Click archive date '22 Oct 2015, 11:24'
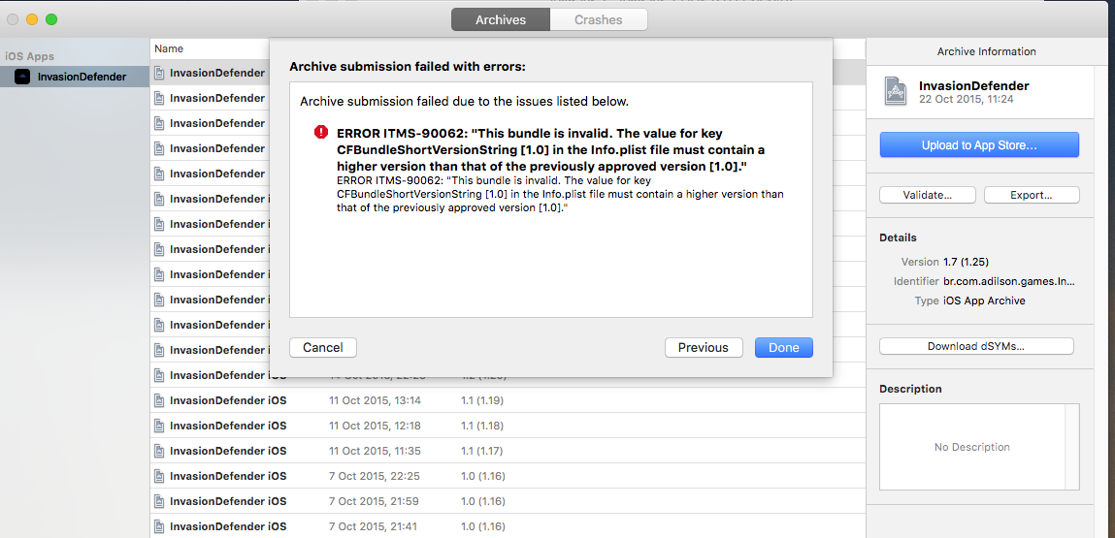 tap(966, 99)
